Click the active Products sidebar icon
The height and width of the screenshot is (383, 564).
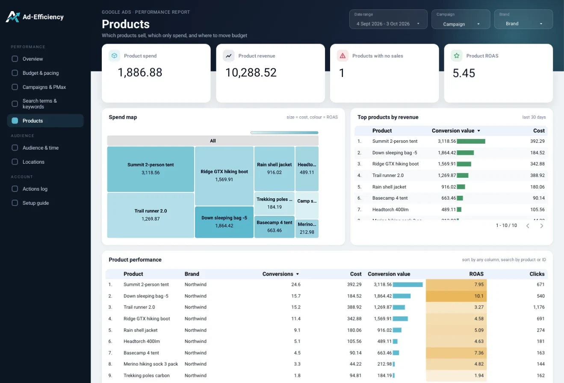[15, 121]
